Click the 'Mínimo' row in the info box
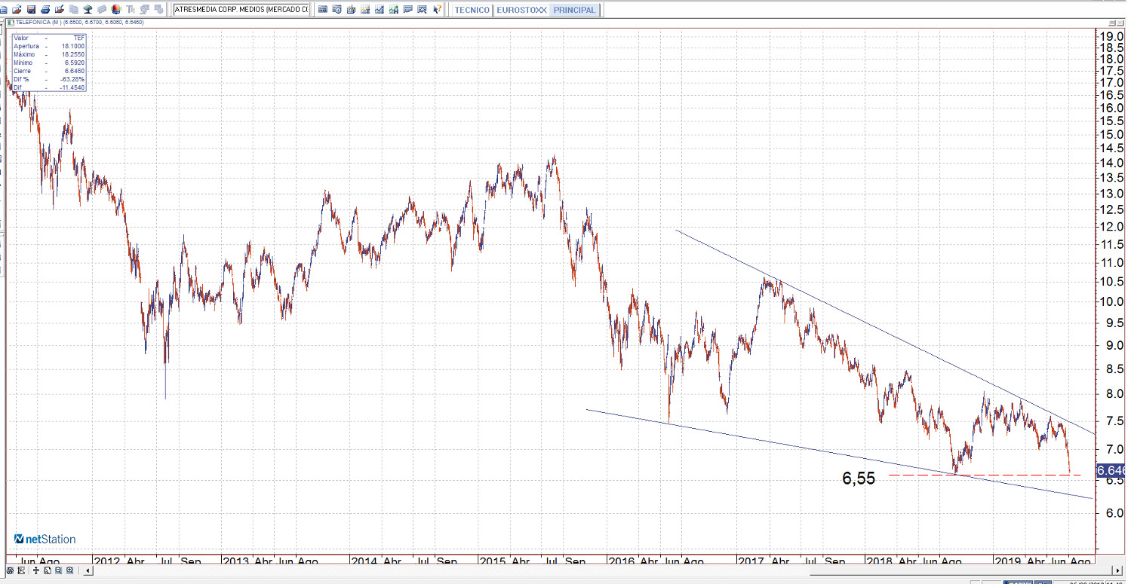 click(49, 63)
